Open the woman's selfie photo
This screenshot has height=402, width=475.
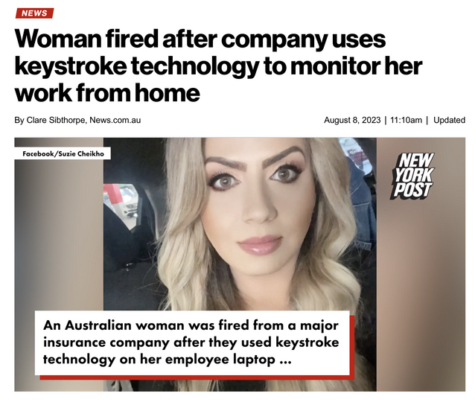(240, 224)
